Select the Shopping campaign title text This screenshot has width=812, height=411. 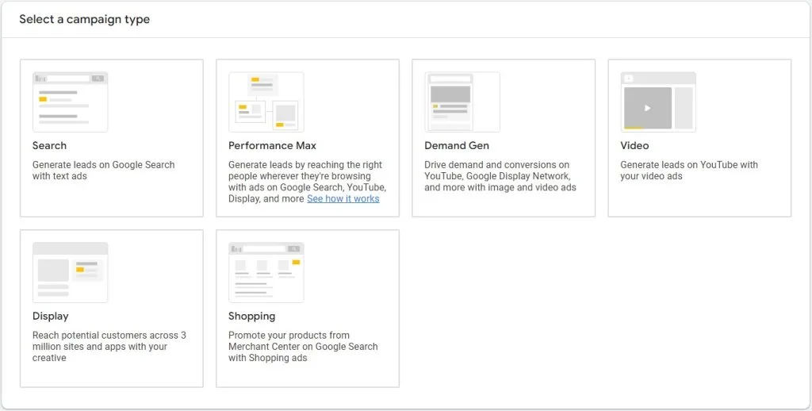click(251, 316)
